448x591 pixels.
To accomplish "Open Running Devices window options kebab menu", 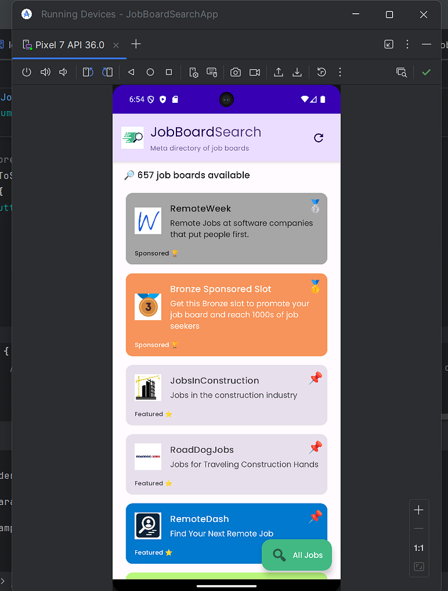I will (x=407, y=44).
